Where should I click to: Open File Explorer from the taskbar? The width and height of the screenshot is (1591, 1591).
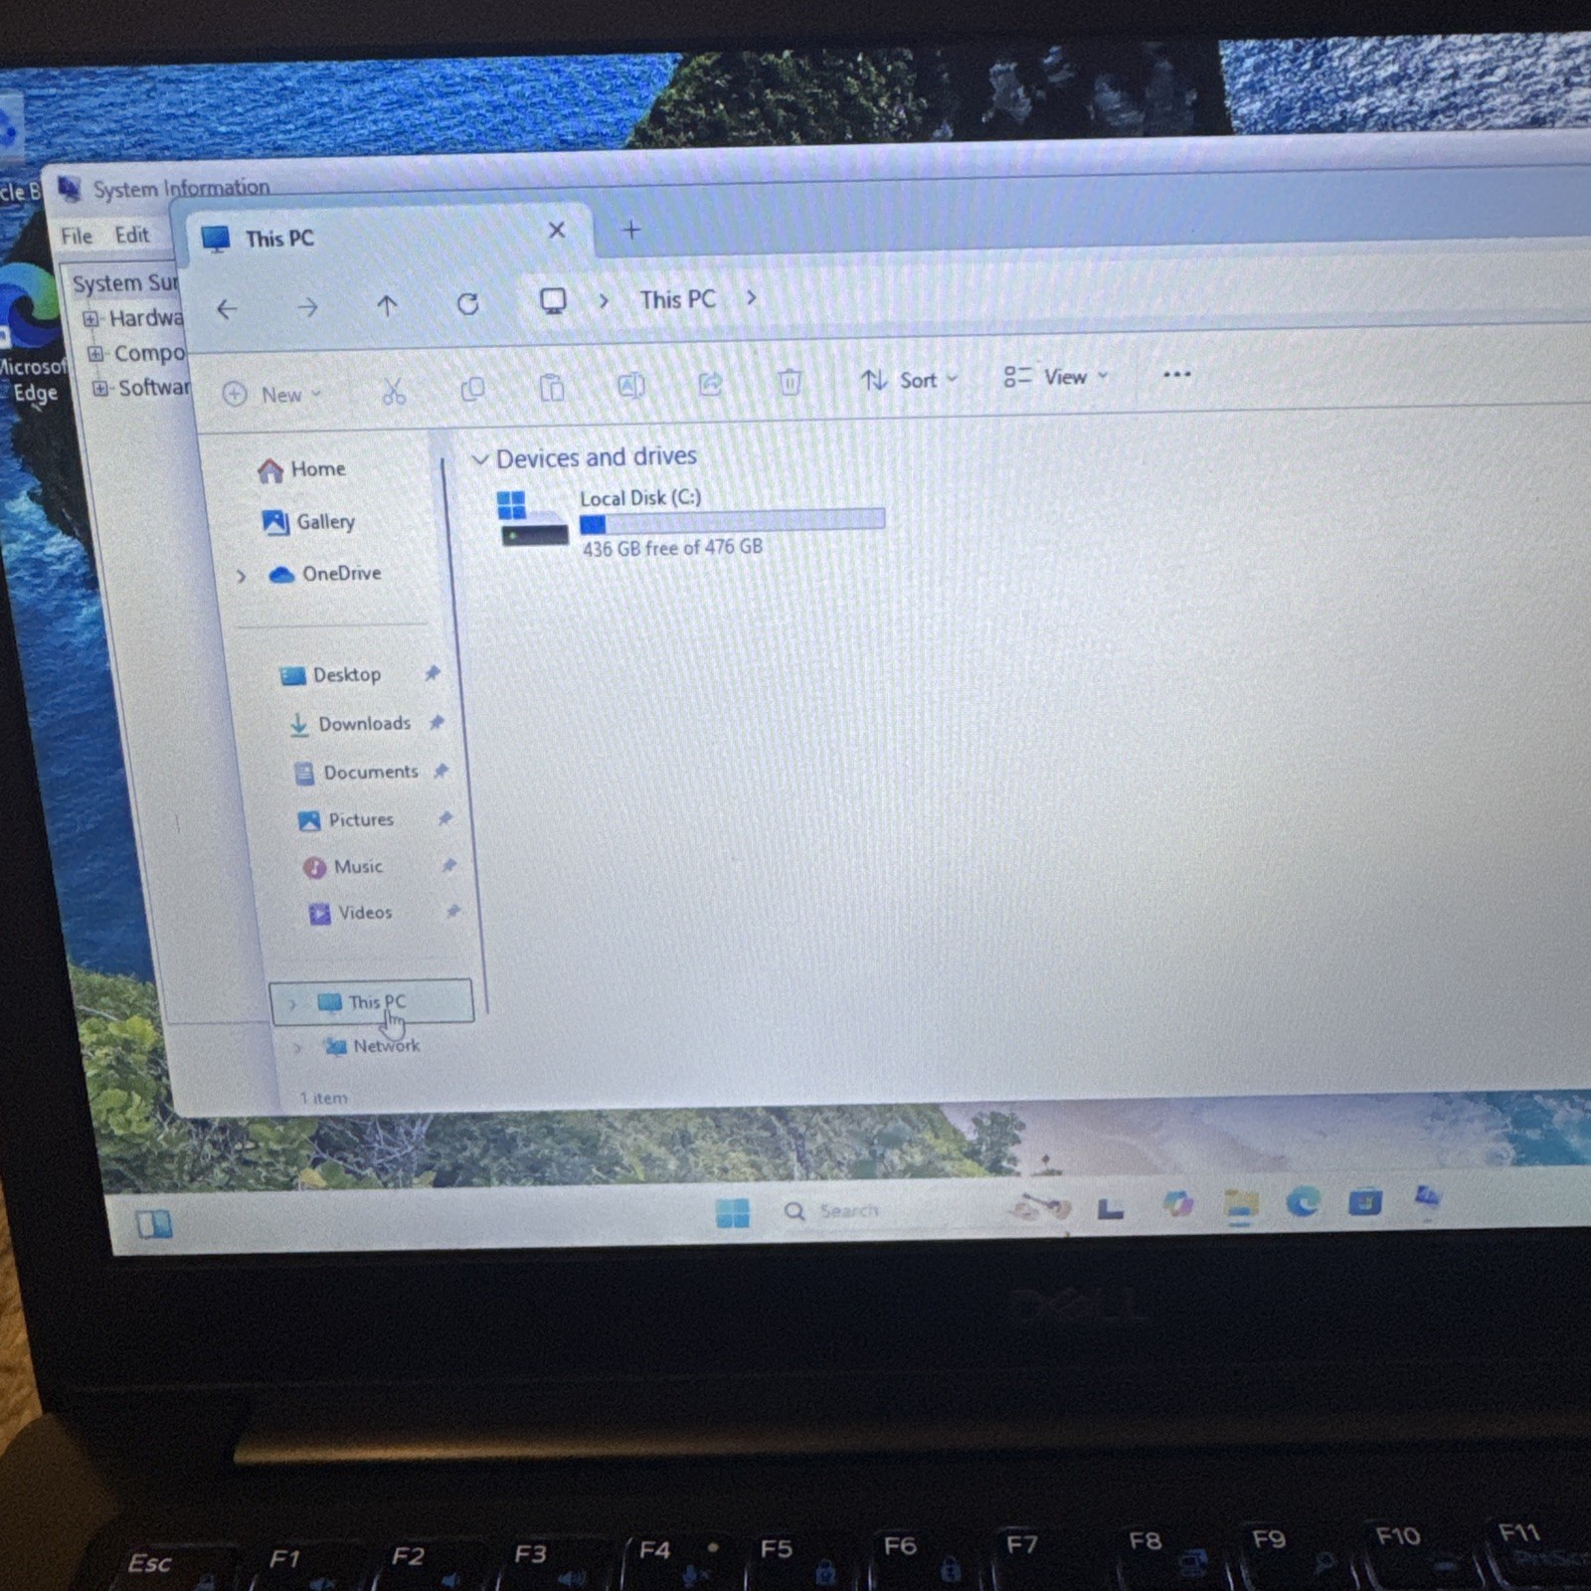click(x=1240, y=1206)
